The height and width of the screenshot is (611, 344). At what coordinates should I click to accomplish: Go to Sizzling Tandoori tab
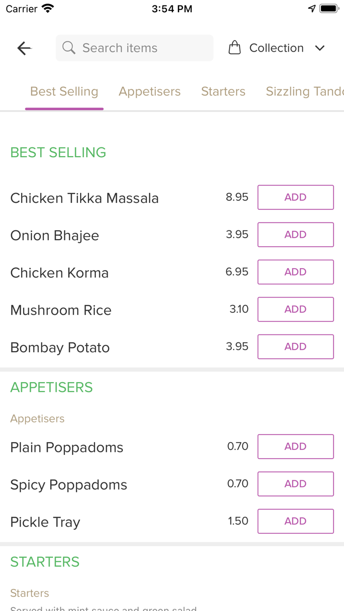[x=304, y=91]
